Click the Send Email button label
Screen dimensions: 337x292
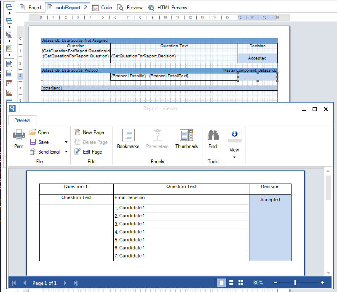click(x=49, y=152)
